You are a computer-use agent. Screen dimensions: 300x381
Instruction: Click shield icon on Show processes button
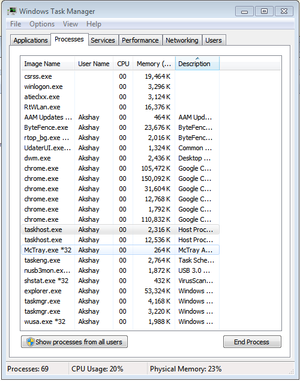pyautogui.click(x=31, y=342)
